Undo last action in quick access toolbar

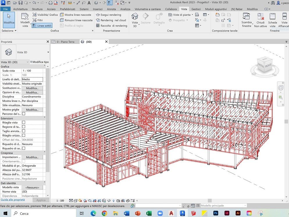(x=34, y=3)
